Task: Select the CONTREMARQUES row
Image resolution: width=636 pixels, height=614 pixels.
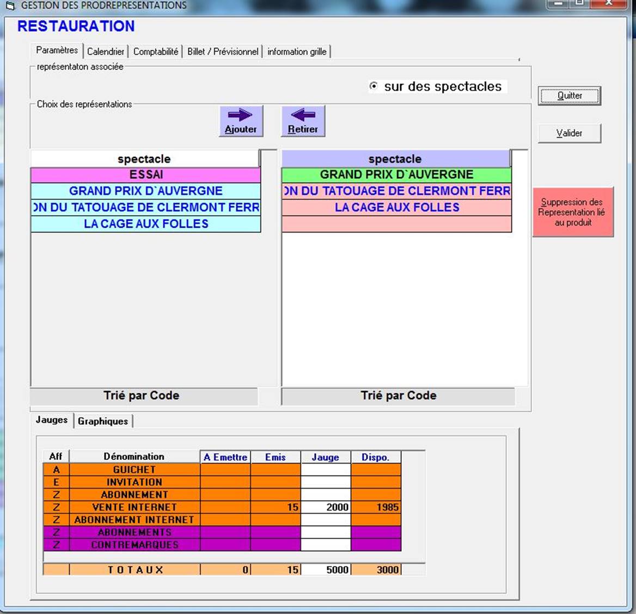Action: click(x=222, y=545)
